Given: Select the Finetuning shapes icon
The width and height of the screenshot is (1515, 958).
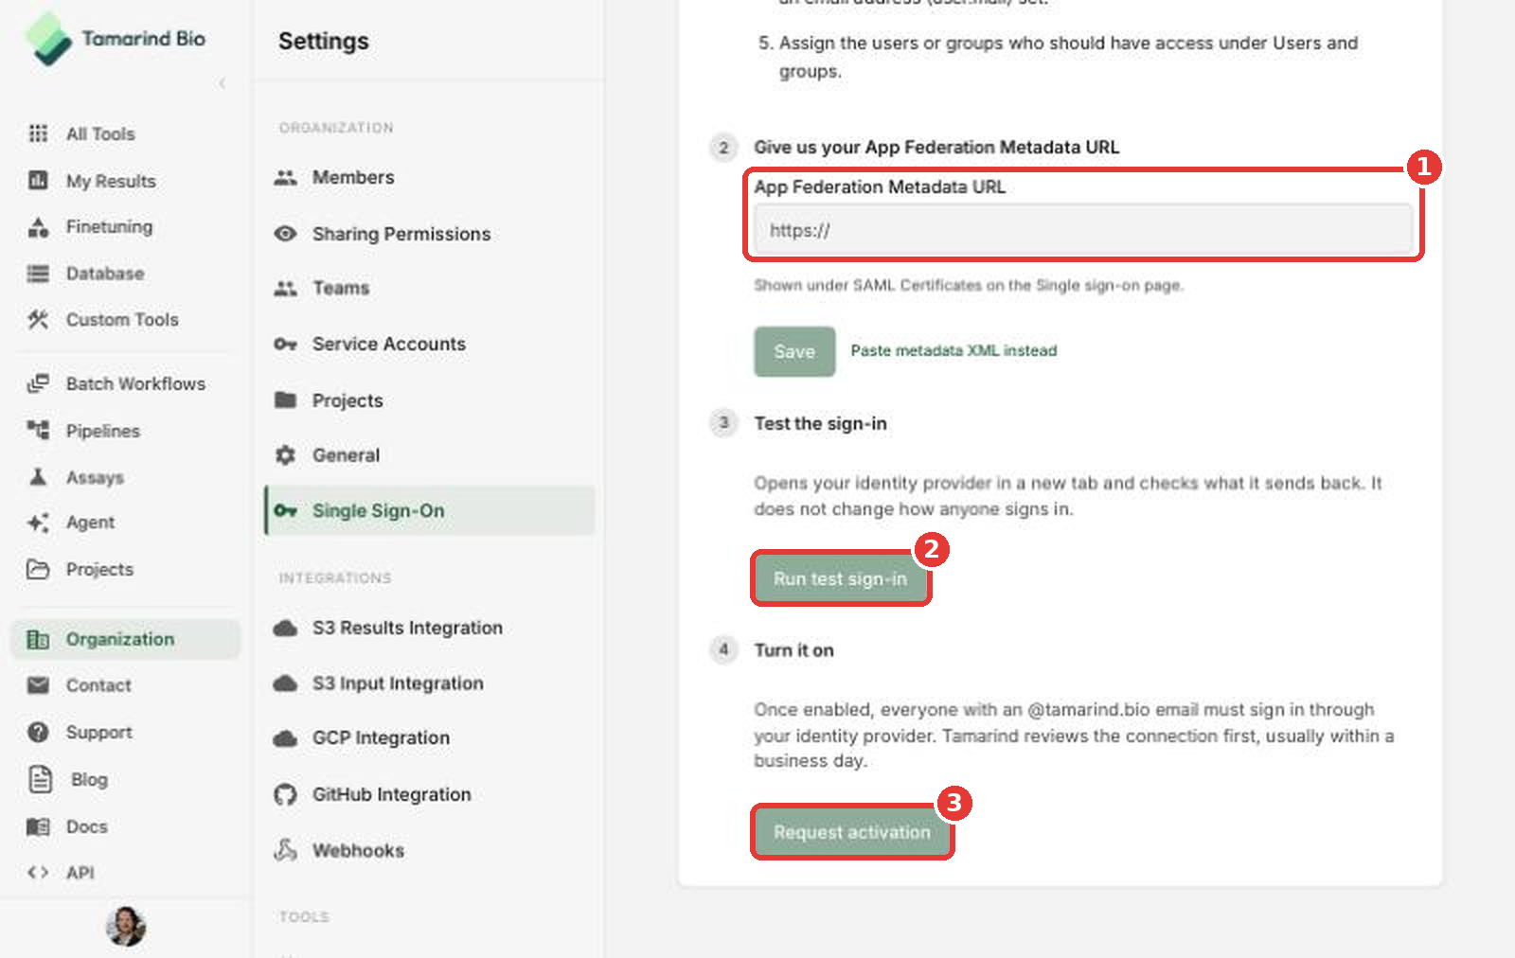Looking at the screenshot, I should coord(38,226).
